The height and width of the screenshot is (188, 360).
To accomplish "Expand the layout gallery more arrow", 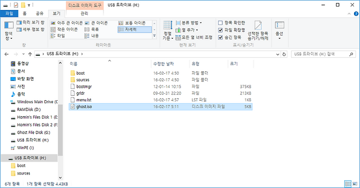I will pos(154,36).
